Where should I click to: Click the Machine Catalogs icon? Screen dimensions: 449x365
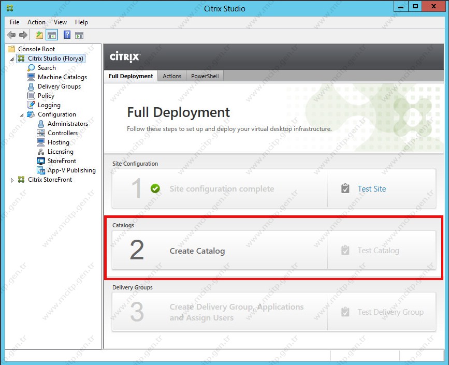tap(31, 77)
